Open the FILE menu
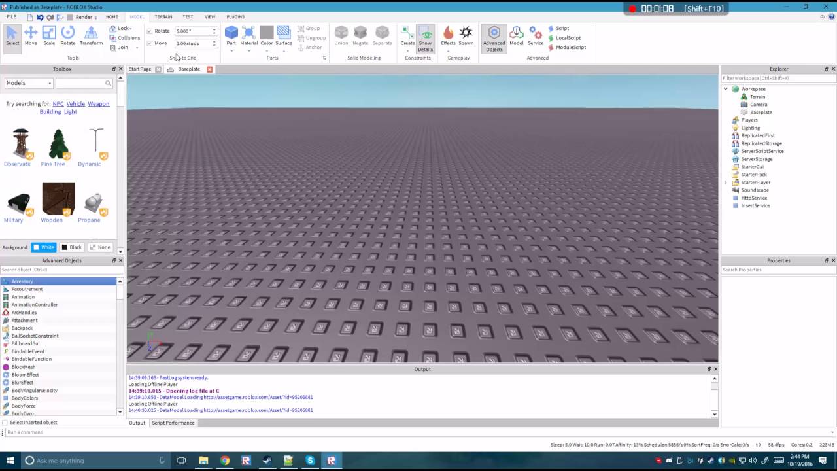The width and height of the screenshot is (837, 471). pyautogui.click(x=12, y=16)
